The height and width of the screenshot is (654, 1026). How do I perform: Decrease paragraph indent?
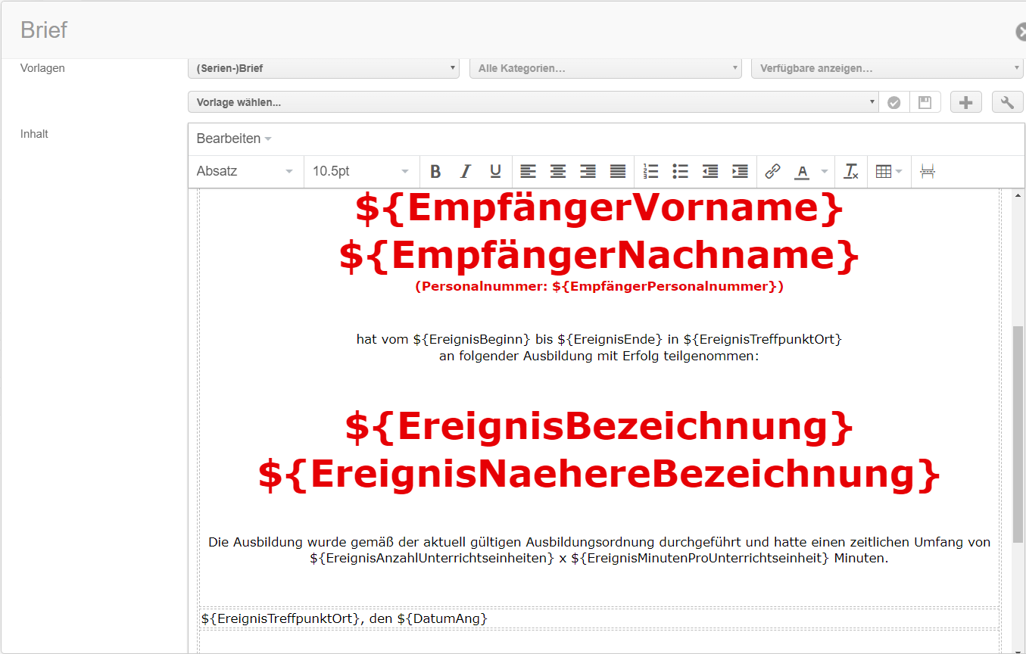(710, 172)
